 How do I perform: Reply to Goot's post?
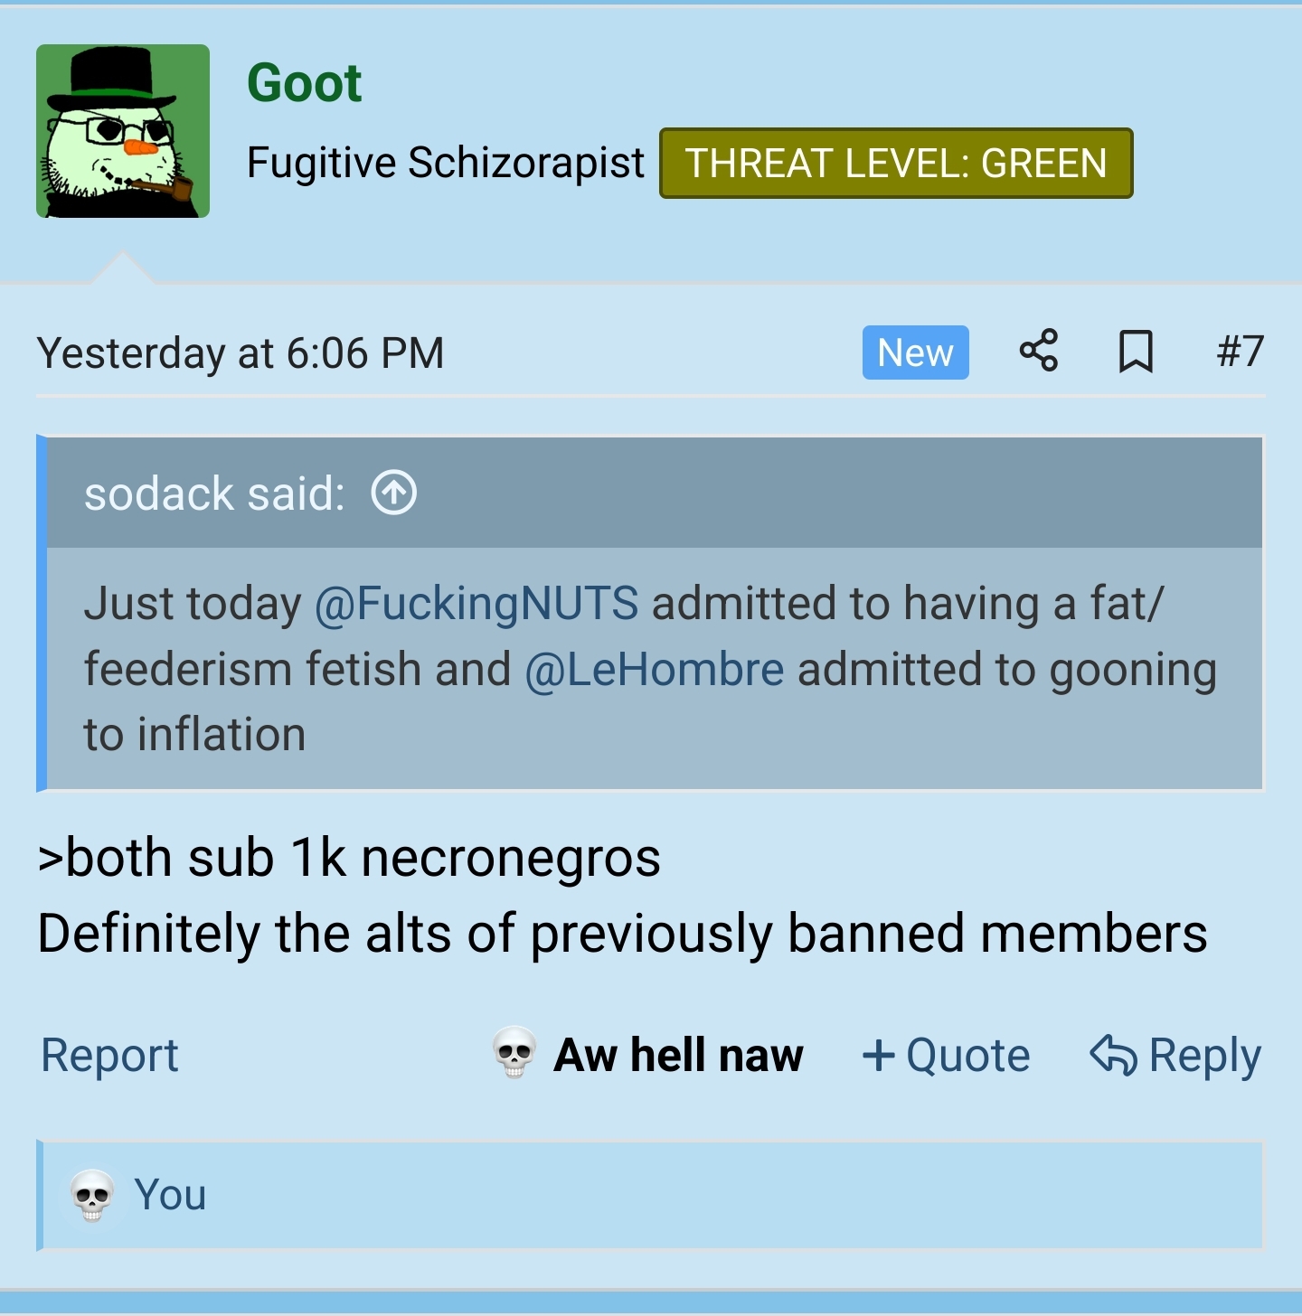1175,1055
